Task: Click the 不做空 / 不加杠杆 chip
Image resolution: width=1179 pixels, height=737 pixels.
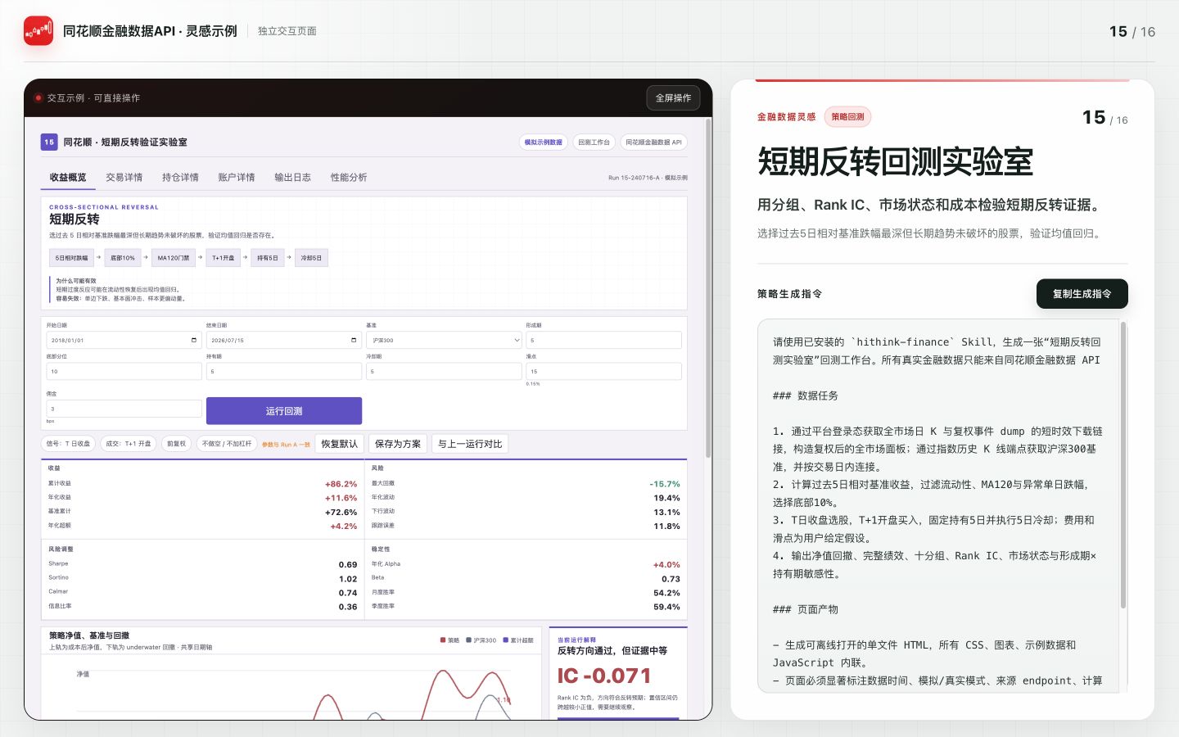Action: tap(227, 444)
